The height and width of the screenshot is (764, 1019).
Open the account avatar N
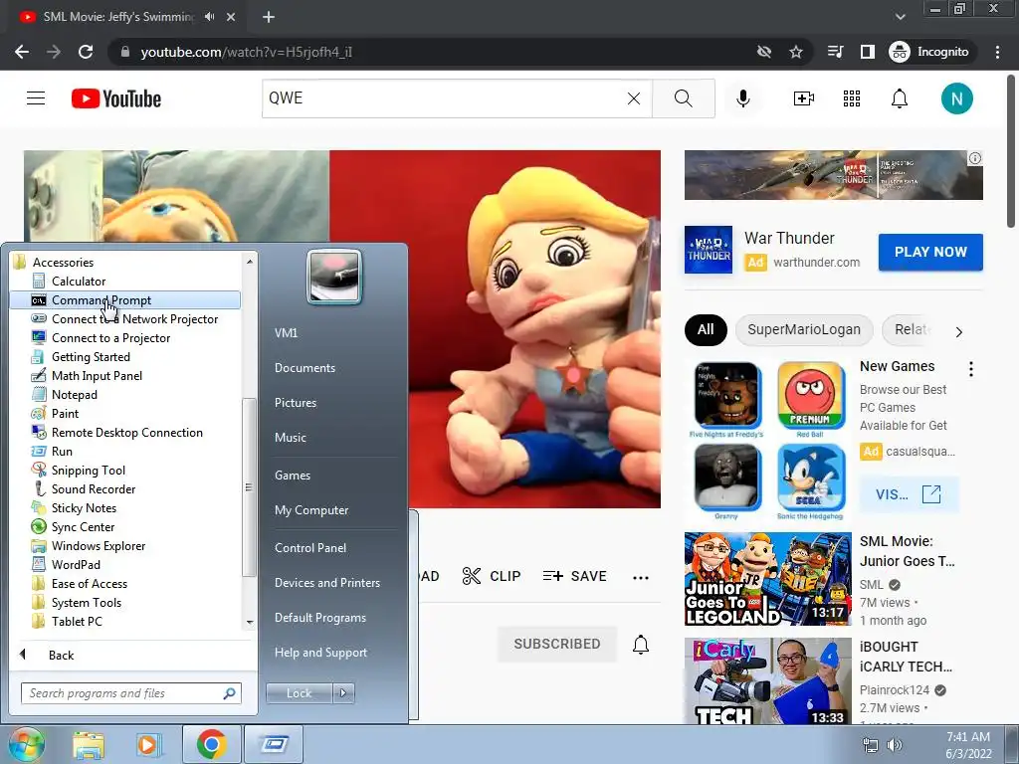tap(956, 98)
